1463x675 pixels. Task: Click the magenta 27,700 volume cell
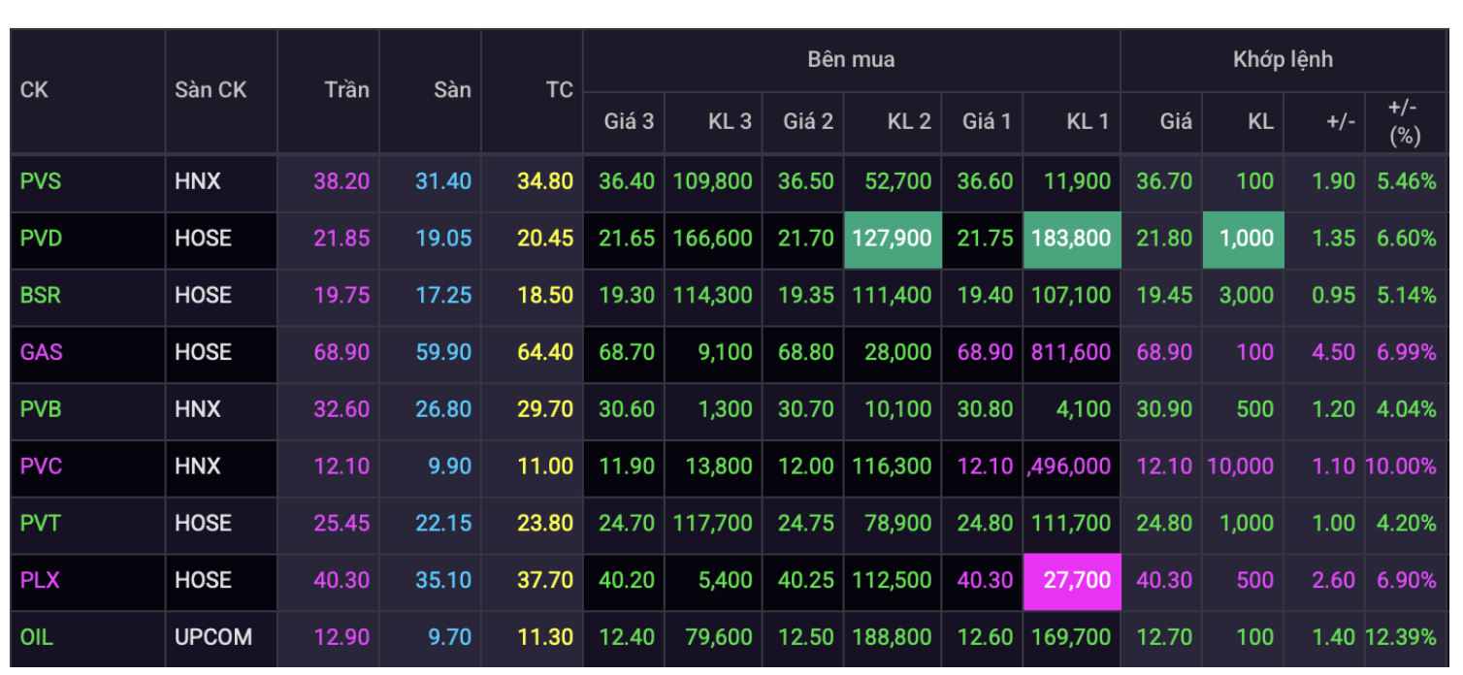pos(1071,580)
